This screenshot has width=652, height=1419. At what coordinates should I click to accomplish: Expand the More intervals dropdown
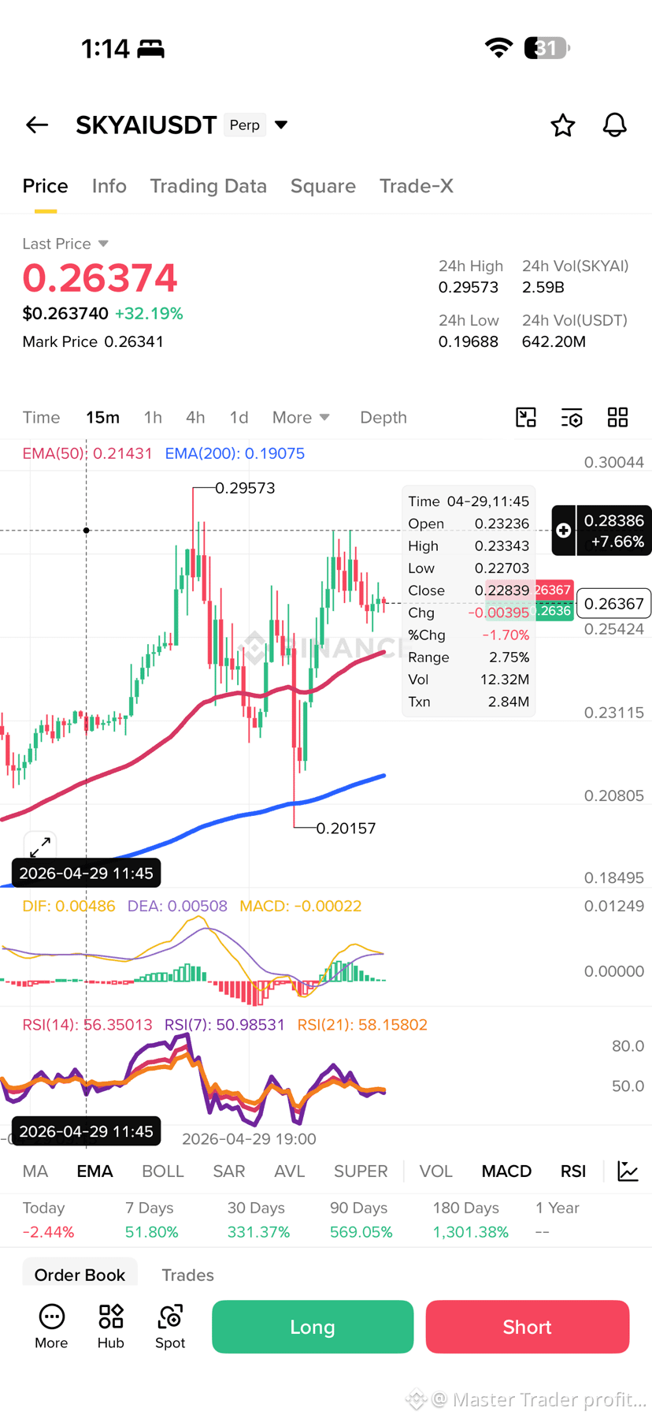[x=301, y=417]
